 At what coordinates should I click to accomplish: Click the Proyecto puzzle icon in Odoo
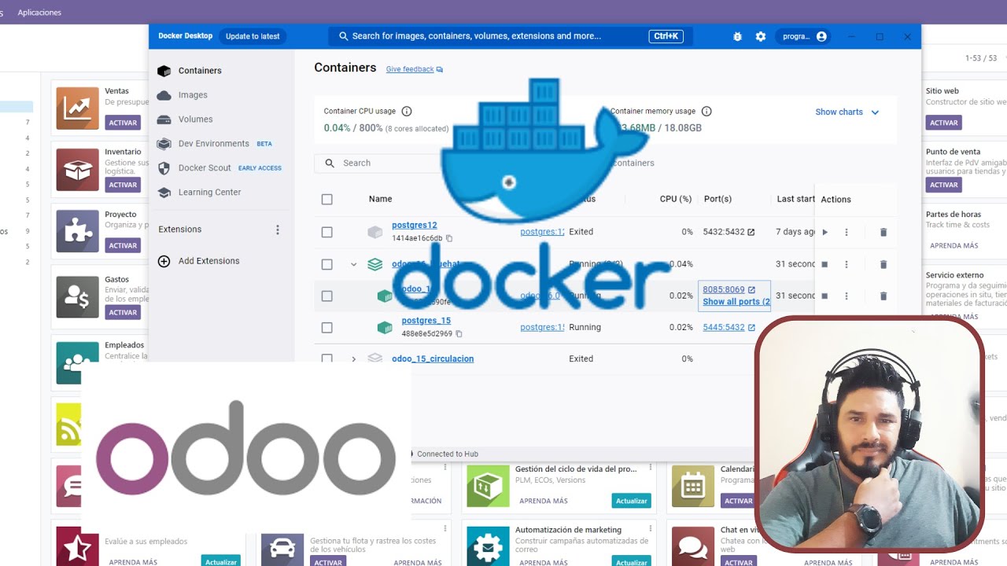78,231
